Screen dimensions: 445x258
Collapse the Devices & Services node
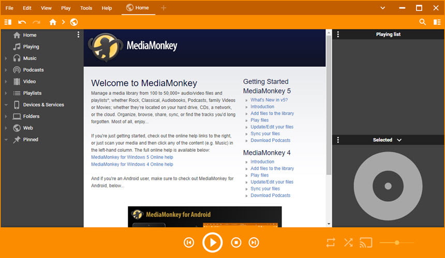pos(6,105)
